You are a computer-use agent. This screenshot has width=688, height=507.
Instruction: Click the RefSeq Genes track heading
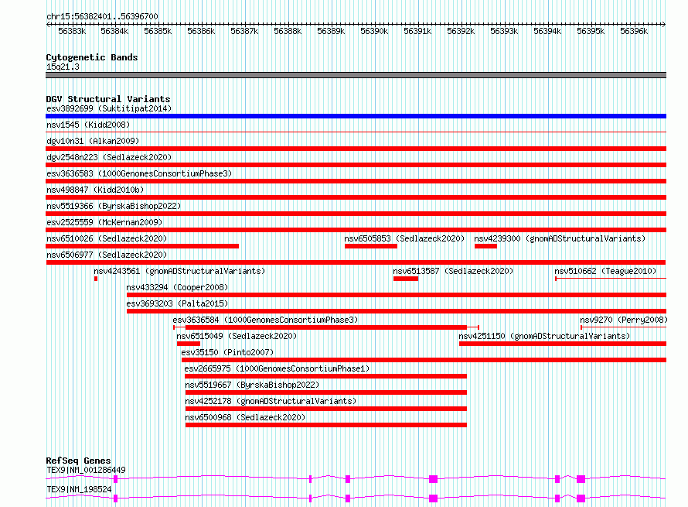tap(78, 461)
